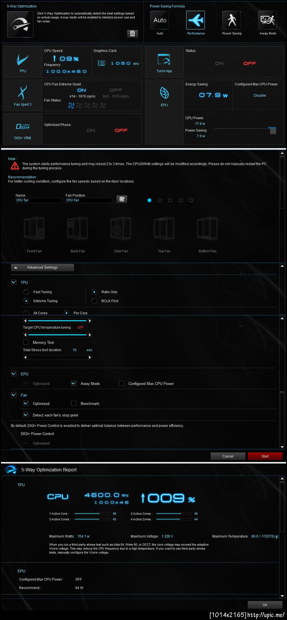Select the Fast Tuning radio button
This screenshot has height=620, width=287.
(26, 292)
